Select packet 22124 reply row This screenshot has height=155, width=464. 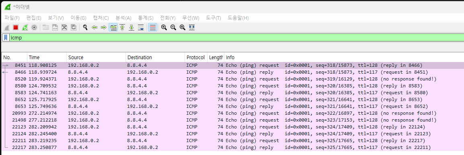coord(232,134)
